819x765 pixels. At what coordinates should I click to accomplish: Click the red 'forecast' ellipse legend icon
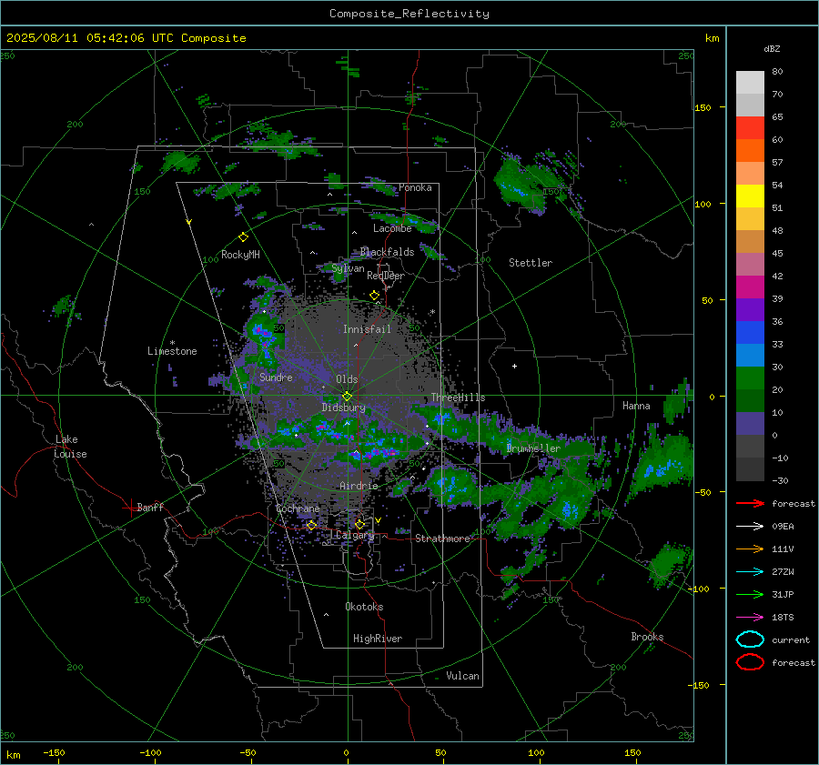(750, 662)
